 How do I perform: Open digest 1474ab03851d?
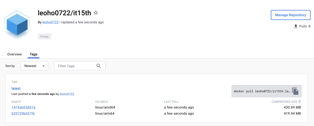23,107
